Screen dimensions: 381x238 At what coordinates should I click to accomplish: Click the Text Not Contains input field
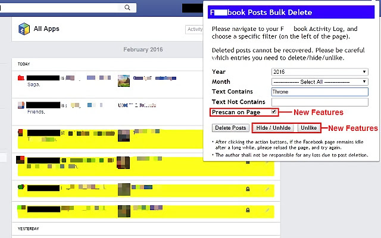click(x=320, y=102)
